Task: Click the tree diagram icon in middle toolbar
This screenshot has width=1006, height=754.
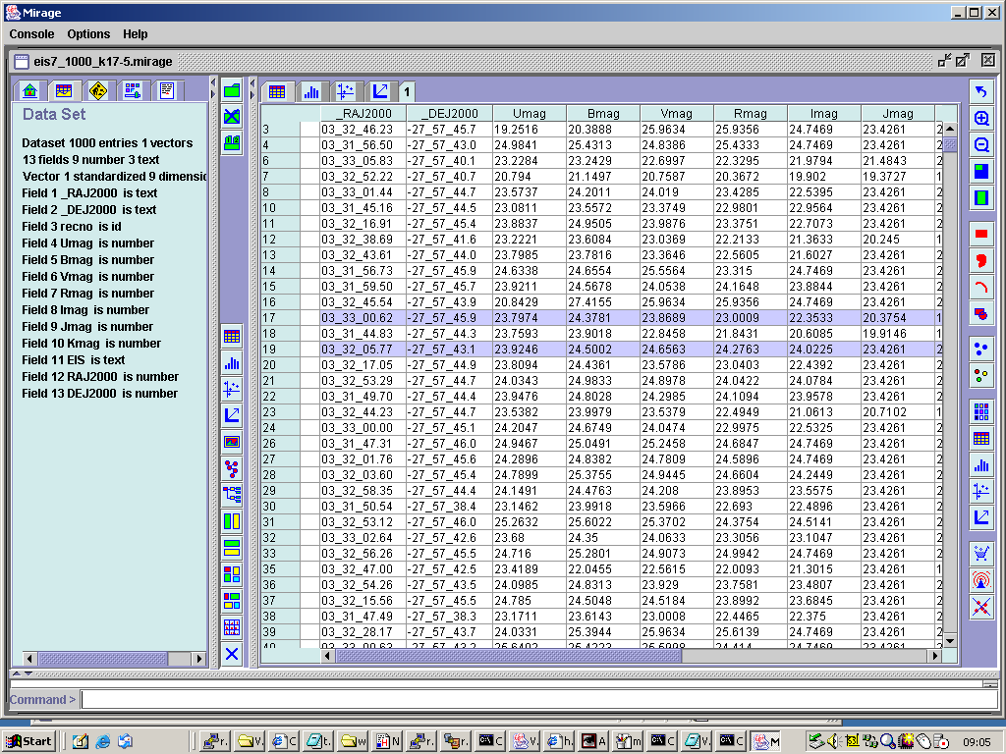Action: [232, 495]
